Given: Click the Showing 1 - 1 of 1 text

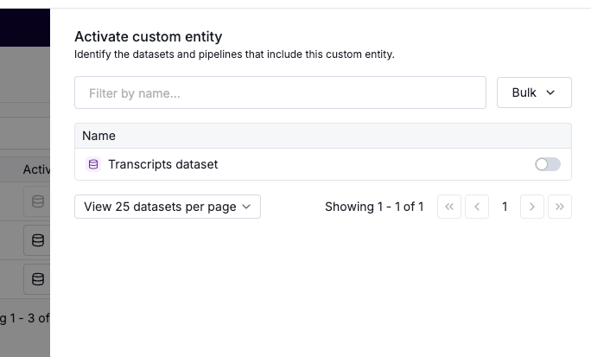Looking at the screenshot, I should [x=374, y=207].
